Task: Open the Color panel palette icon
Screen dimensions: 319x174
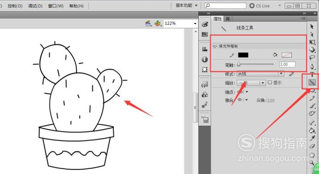Action: [205, 24]
